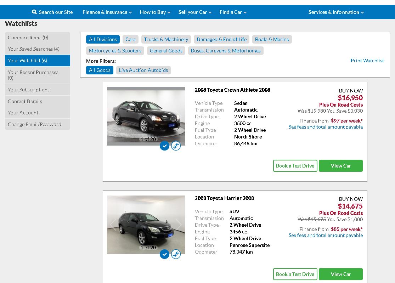Image resolution: width=395 pixels, height=283 pixels.
Task: Filter by Boats & Marine
Action: pos(272,39)
